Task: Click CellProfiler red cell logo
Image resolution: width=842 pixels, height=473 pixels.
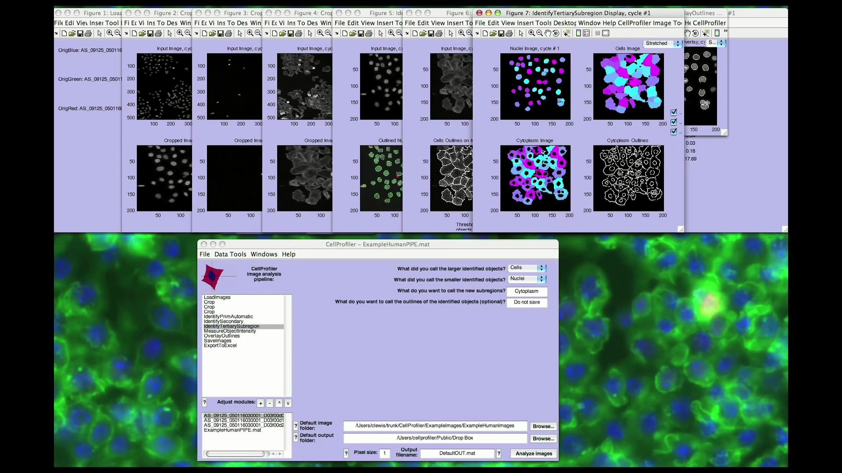Action: [x=213, y=276]
